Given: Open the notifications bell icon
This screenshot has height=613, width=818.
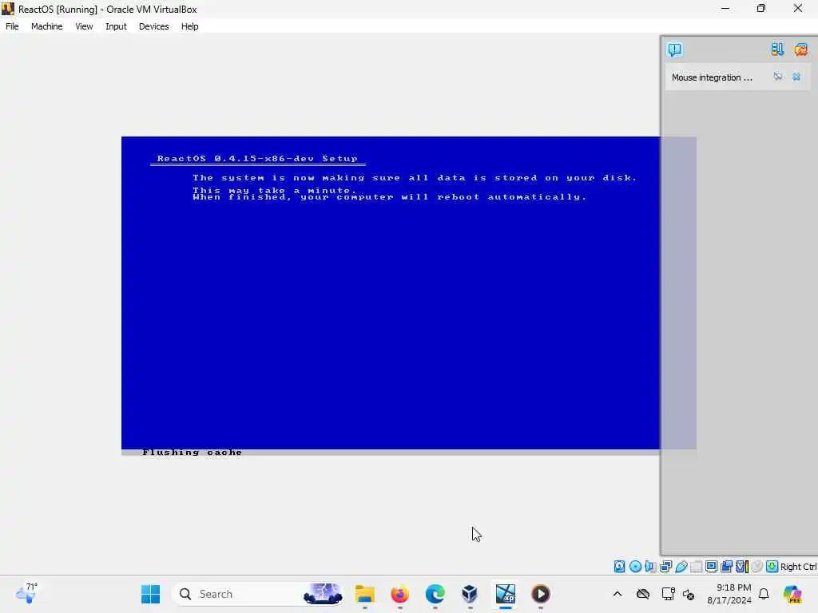Looking at the screenshot, I should pos(764,594).
